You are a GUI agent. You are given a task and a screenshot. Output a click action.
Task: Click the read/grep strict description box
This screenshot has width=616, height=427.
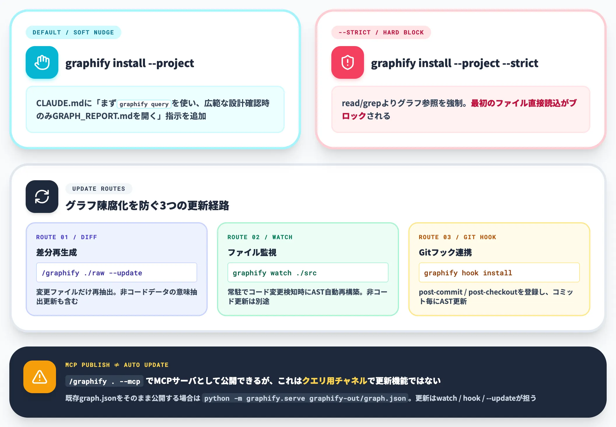461,109
